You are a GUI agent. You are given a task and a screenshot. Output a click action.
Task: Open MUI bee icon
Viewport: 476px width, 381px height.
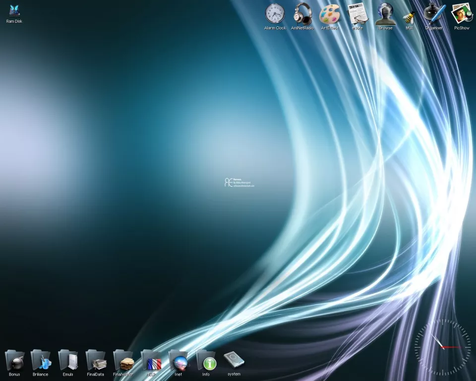click(x=410, y=15)
